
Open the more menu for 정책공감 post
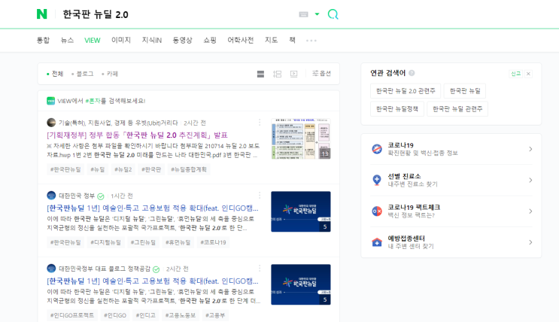coord(260,268)
